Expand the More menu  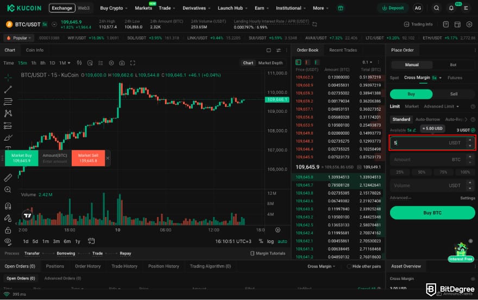(320, 8)
